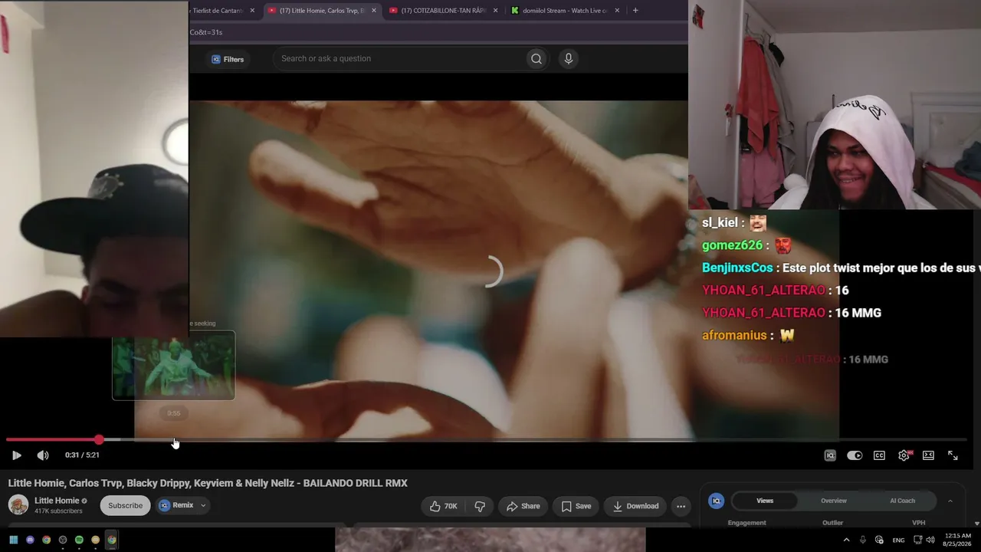The height and width of the screenshot is (552, 981).
Task: Click the VPH label in vidIQ panel
Action: coord(918,523)
